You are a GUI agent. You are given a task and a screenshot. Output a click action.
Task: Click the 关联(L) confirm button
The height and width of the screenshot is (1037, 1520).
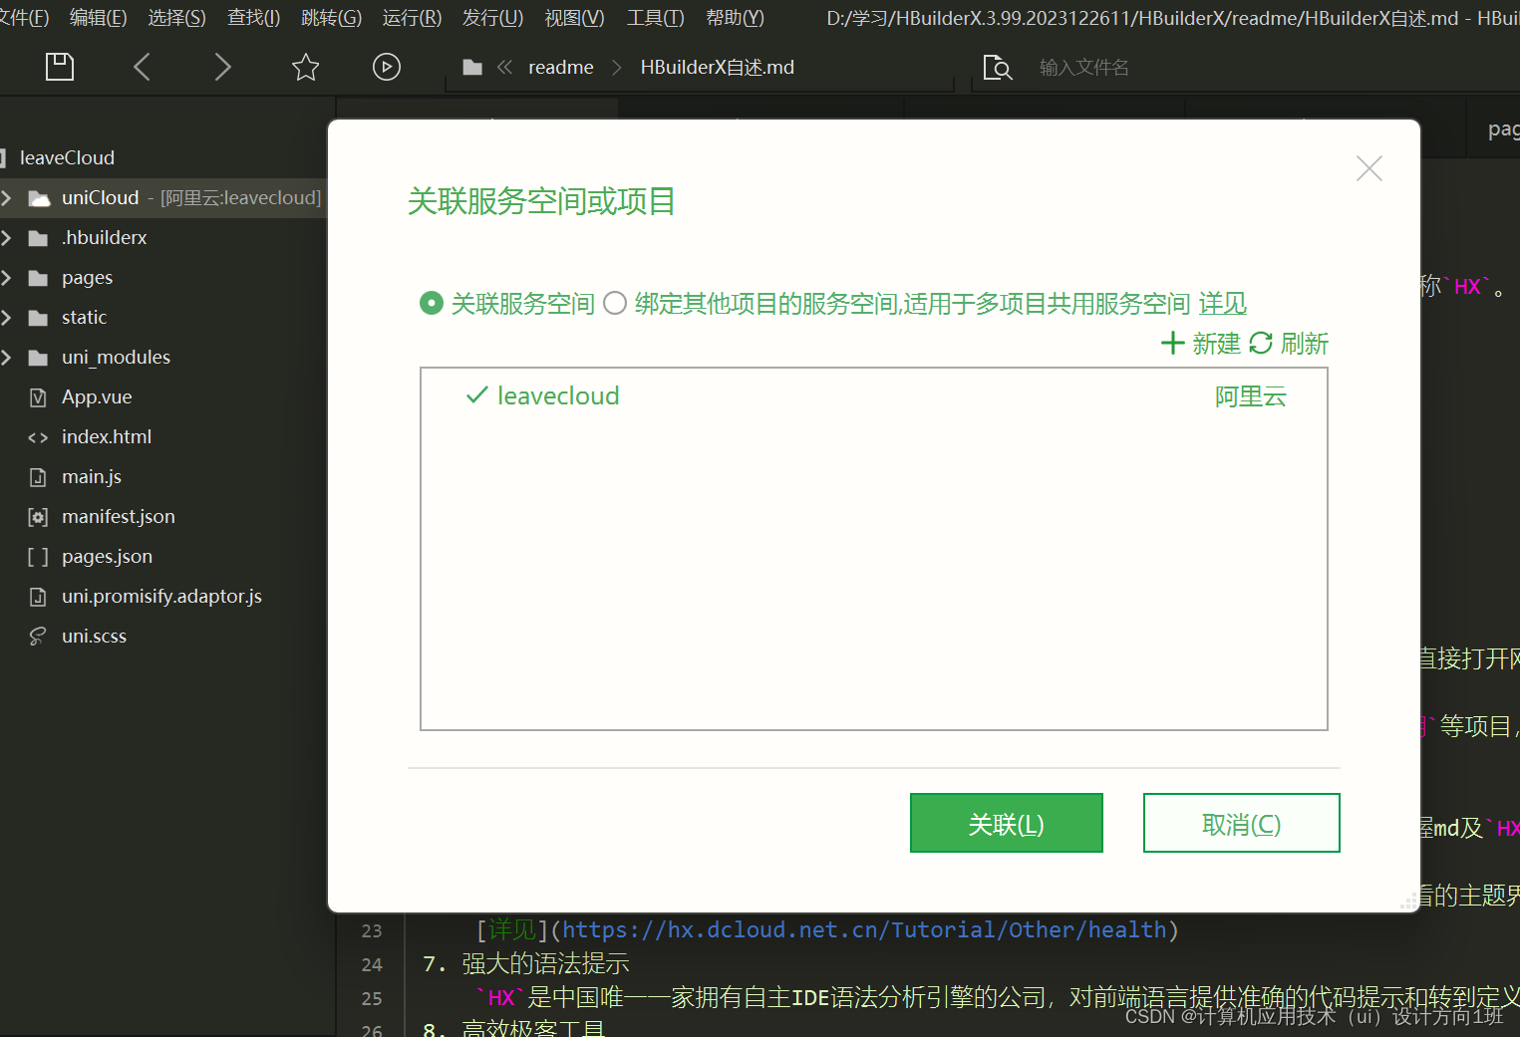click(x=1006, y=823)
